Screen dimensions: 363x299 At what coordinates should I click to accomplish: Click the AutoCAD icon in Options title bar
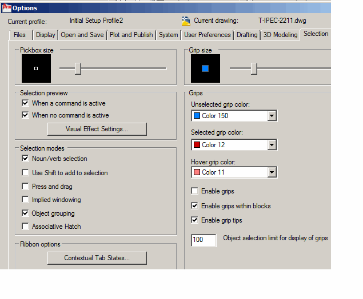pyautogui.click(x=6, y=8)
